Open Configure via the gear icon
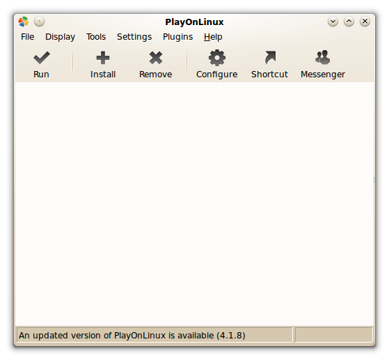Screen dimensions: 389x360 [217, 58]
